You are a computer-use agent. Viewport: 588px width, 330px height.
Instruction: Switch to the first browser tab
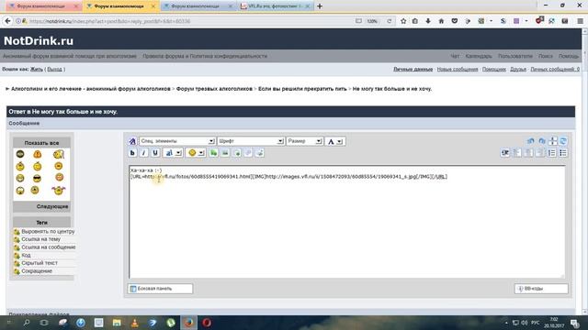[44, 6]
